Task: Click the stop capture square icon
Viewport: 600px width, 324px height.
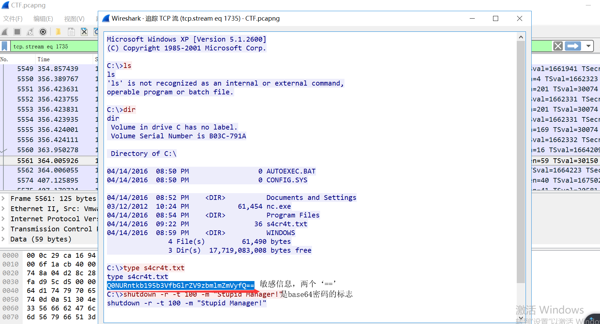Action: click(x=17, y=32)
